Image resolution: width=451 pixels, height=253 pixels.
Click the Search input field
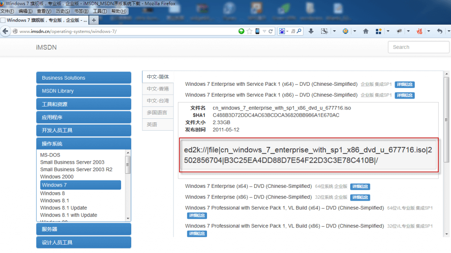coord(418,47)
